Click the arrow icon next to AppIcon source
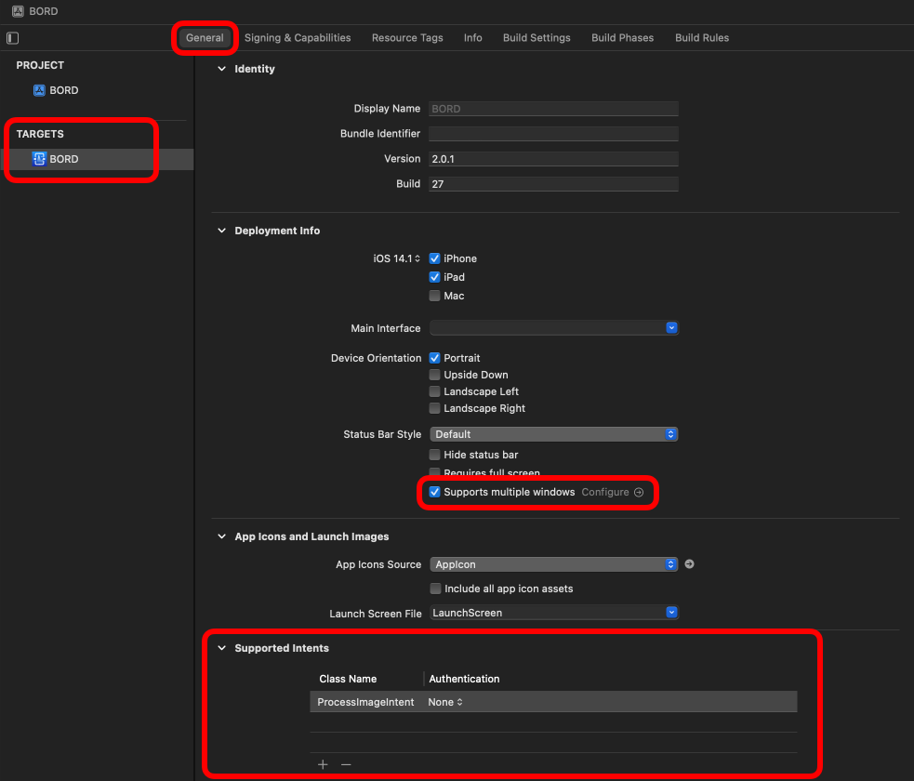The height and width of the screenshot is (781, 914). pyautogui.click(x=689, y=564)
